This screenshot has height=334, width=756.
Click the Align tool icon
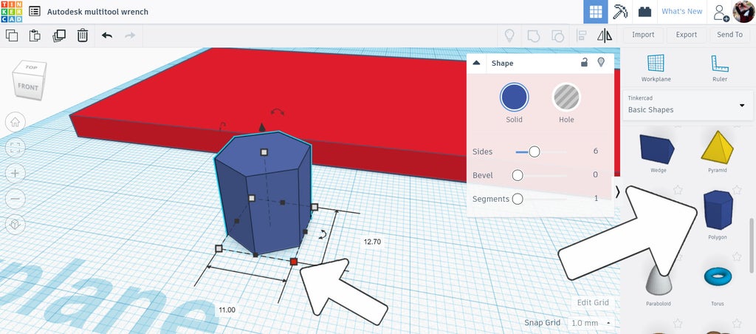[x=581, y=35]
